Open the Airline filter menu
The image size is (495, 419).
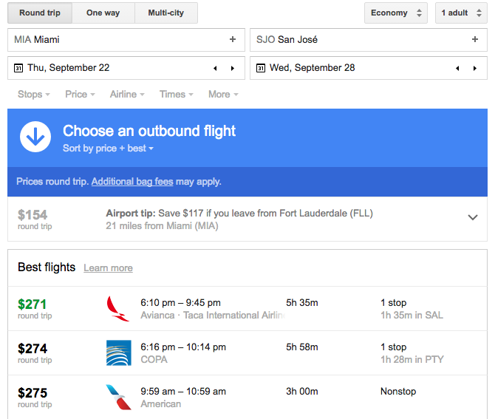click(127, 94)
